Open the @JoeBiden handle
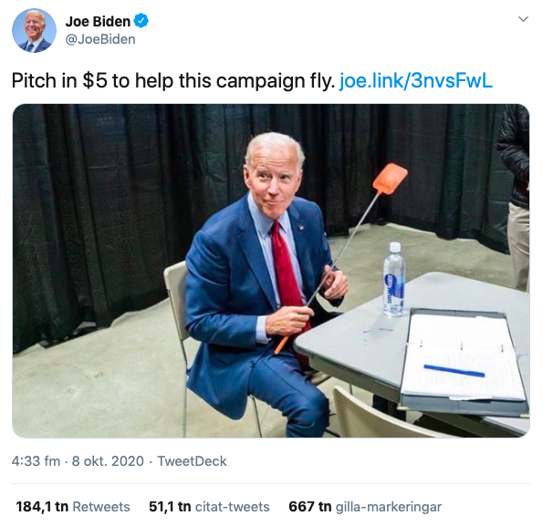The image size is (543, 526). [x=100, y=39]
